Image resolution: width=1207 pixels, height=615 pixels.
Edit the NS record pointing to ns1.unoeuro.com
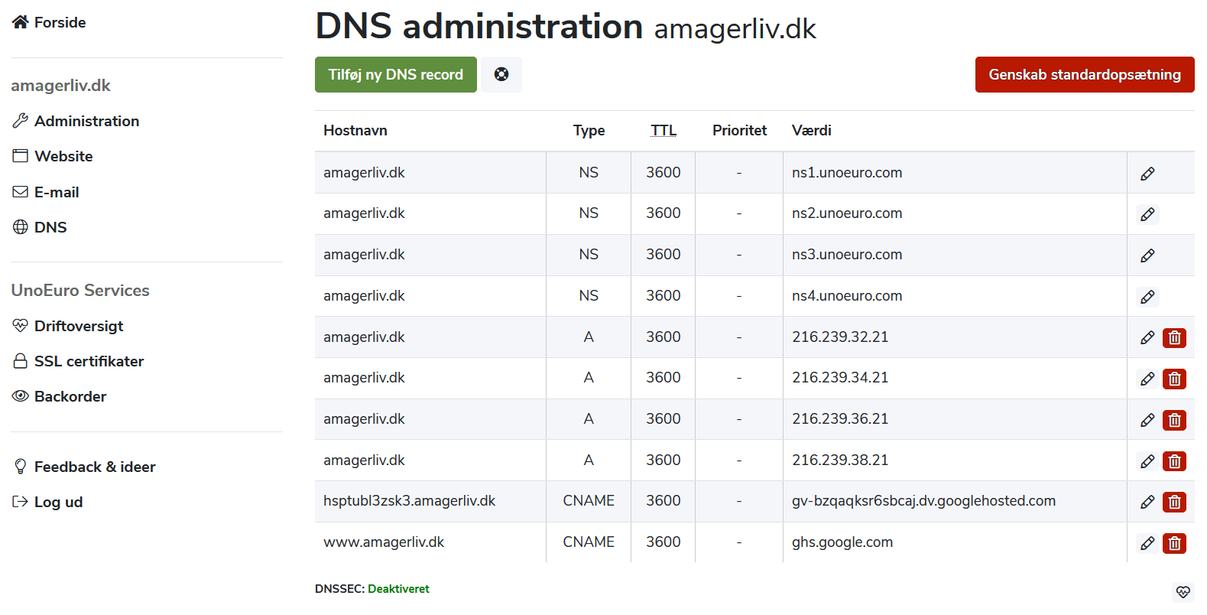pyautogui.click(x=1147, y=173)
